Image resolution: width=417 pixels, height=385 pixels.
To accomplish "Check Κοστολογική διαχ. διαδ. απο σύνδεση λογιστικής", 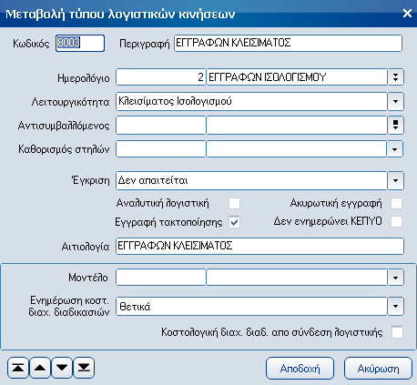I will tap(397, 332).
